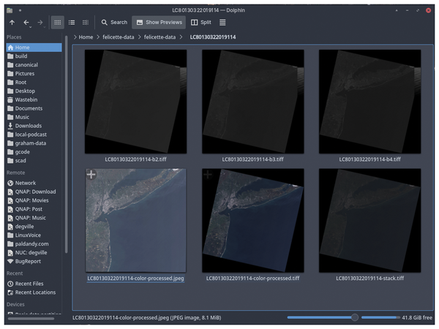Click the Places panel horizontal scrollbar

pyautogui.click(x=31, y=319)
